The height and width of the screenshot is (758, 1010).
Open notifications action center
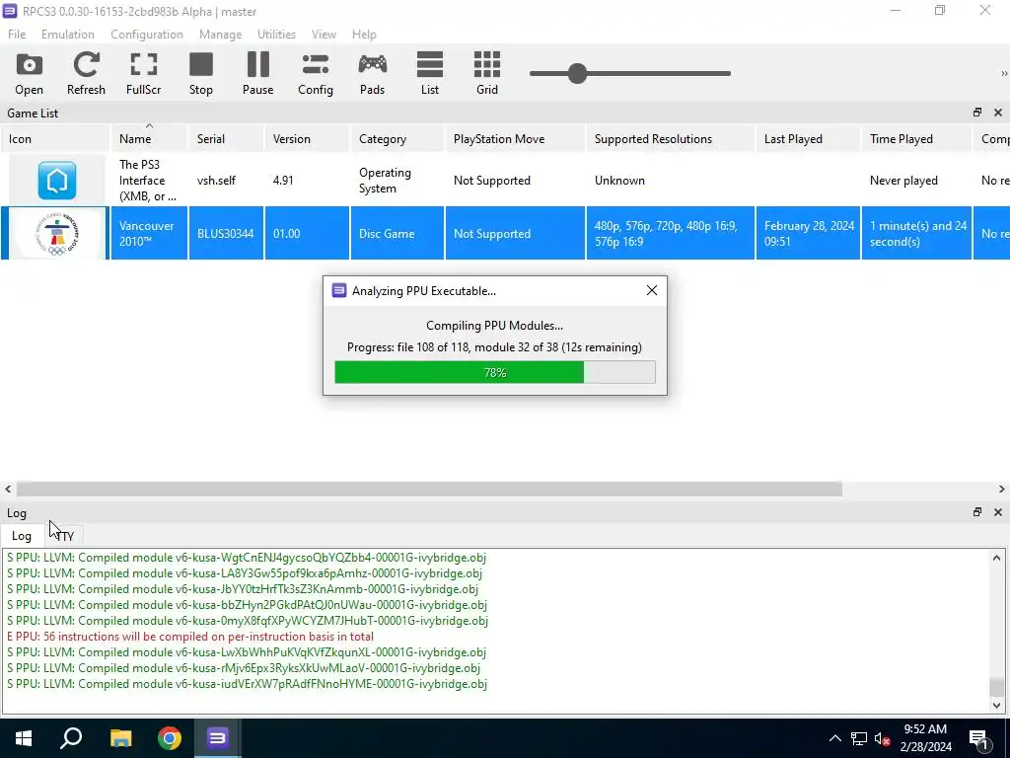(978, 738)
